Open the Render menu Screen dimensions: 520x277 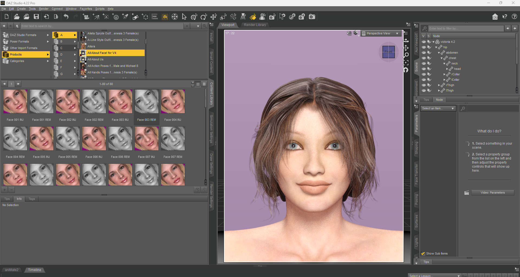tap(44, 9)
